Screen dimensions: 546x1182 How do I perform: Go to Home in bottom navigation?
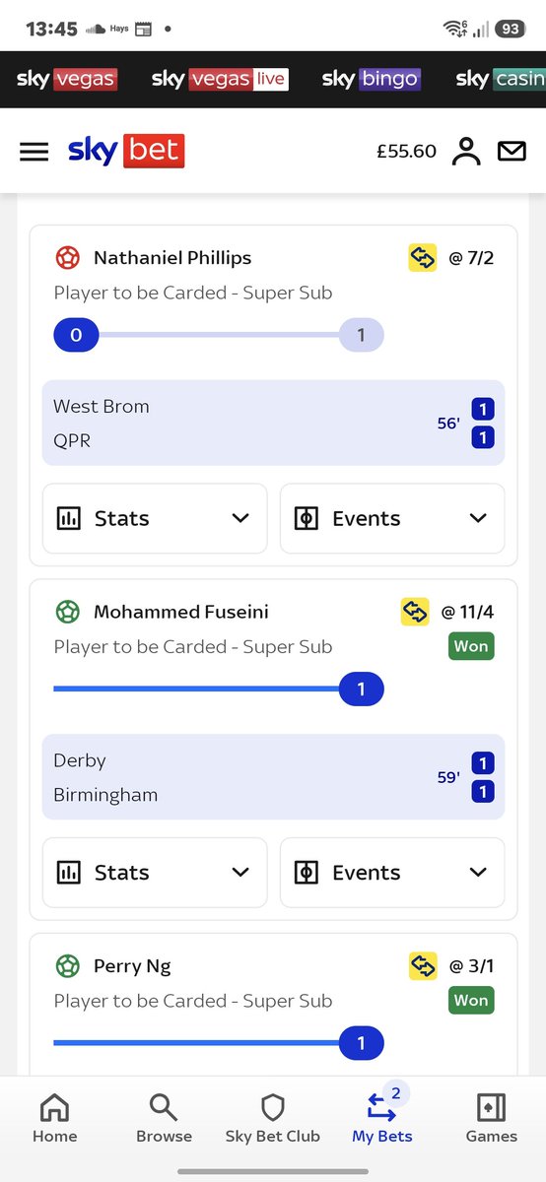[x=55, y=1119]
